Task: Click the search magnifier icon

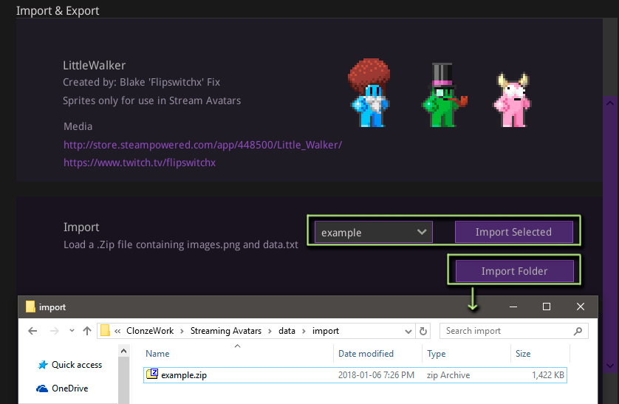Action: pos(578,331)
